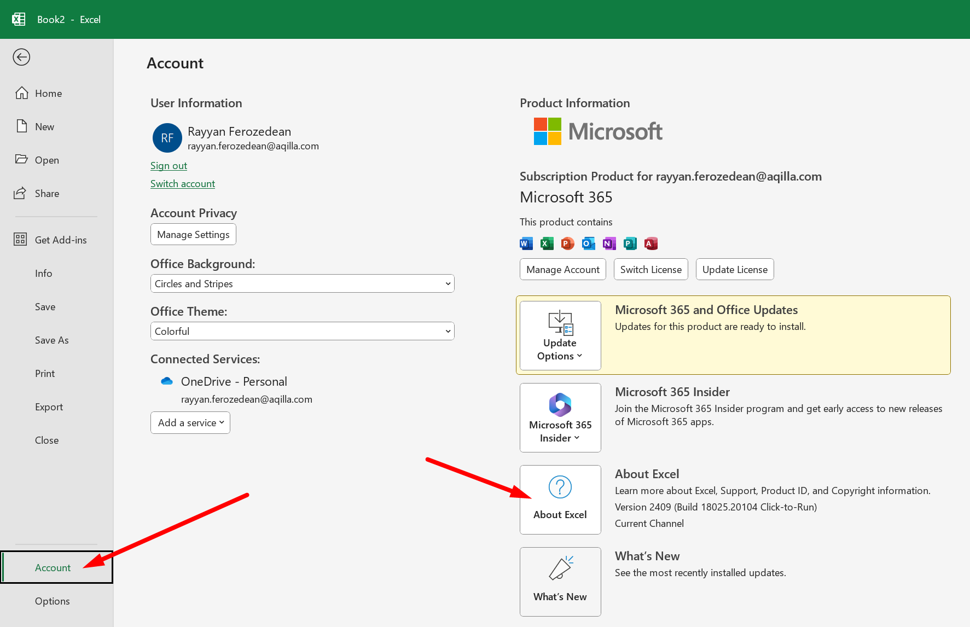This screenshot has height=627, width=970.
Task: Open the Office Background dropdown
Action: (302, 283)
